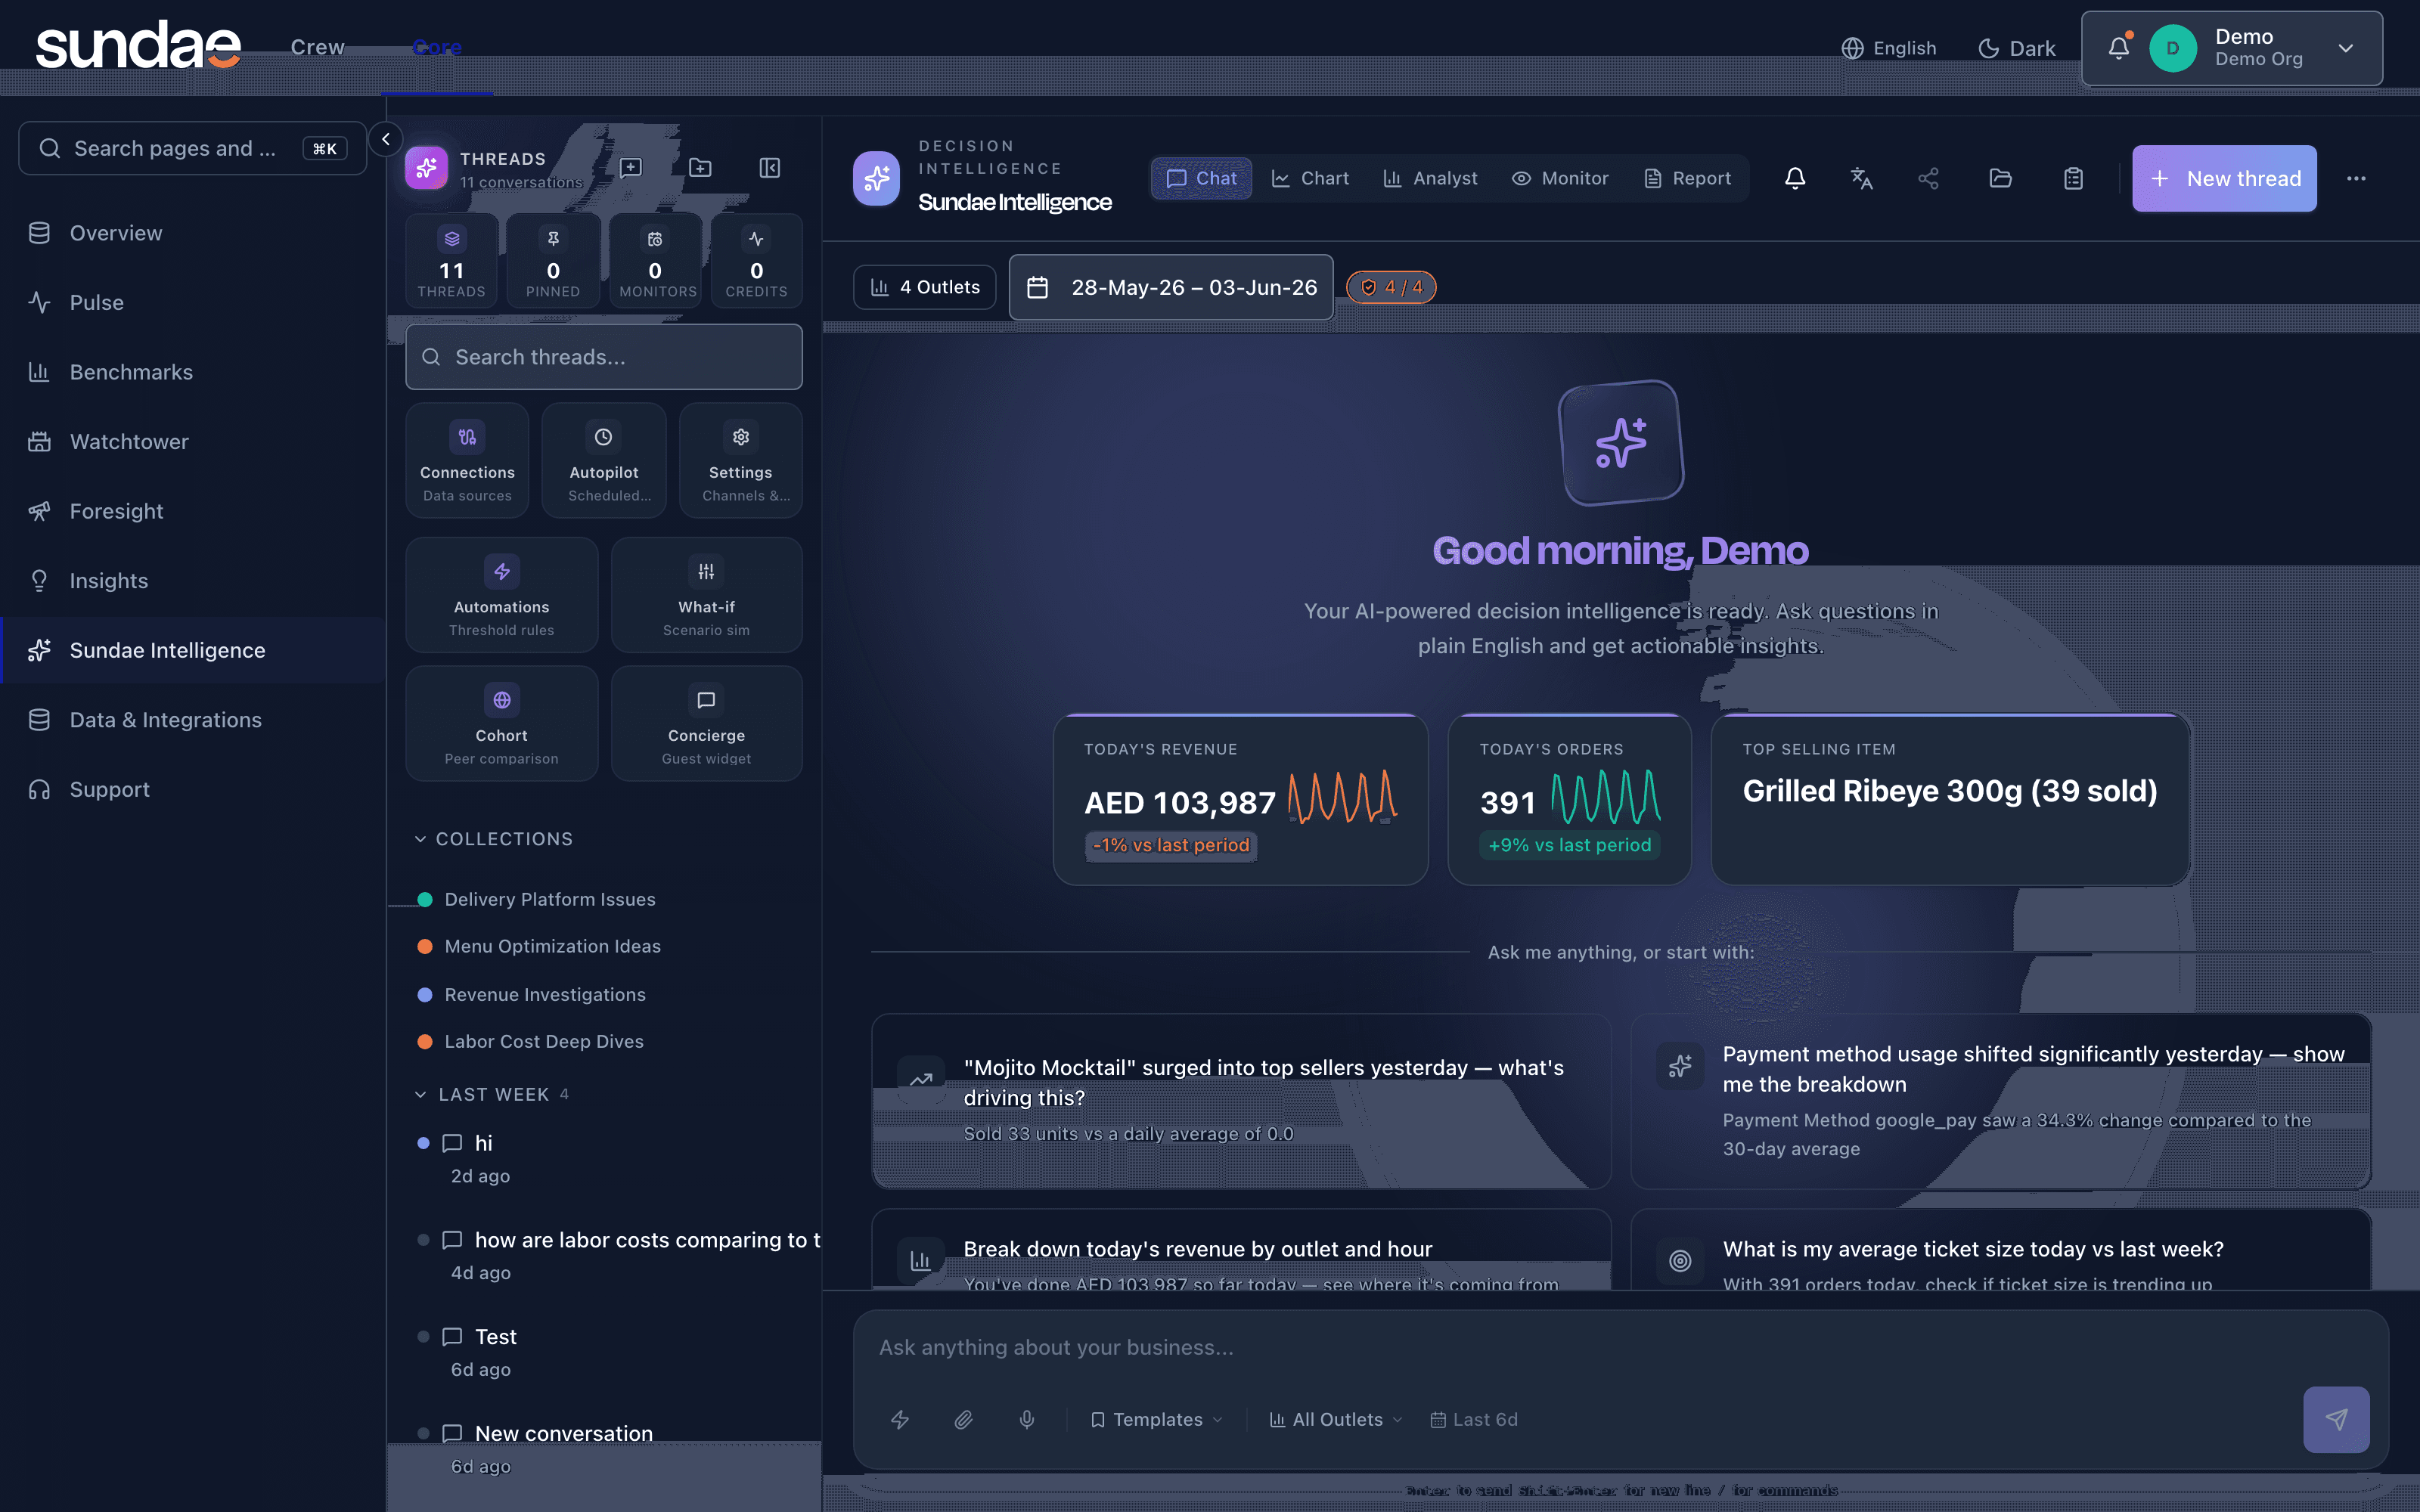Open the 4 Outlets filter
This screenshot has height=1512, width=2420.
coord(925,287)
